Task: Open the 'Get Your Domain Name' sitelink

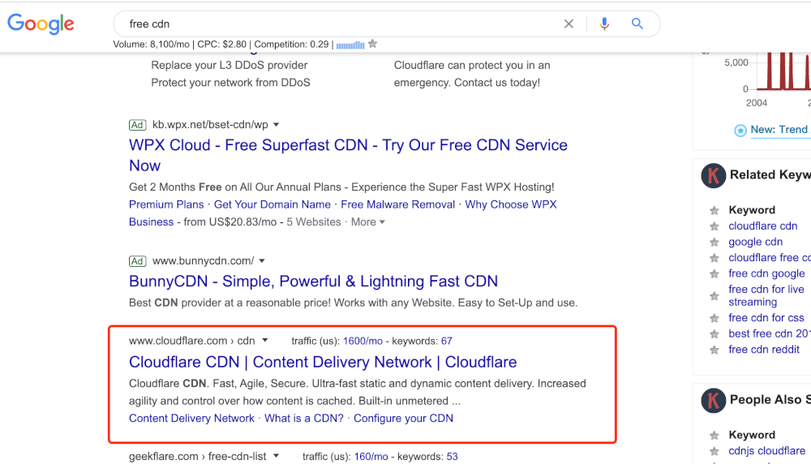Action: (272, 204)
